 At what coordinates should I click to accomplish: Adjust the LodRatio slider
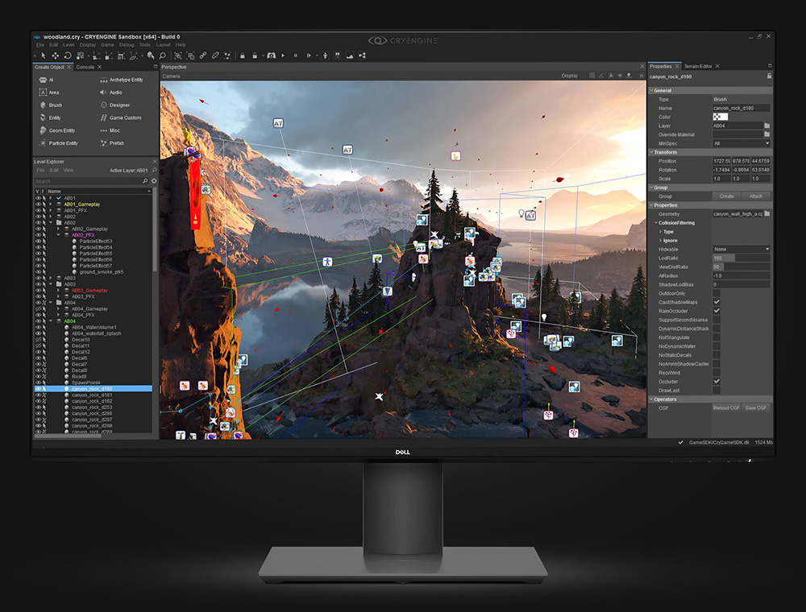pyautogui.click(x=742, y=258)
